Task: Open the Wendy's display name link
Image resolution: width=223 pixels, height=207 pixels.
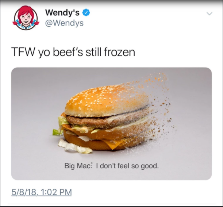Action: tap(62, 12)
